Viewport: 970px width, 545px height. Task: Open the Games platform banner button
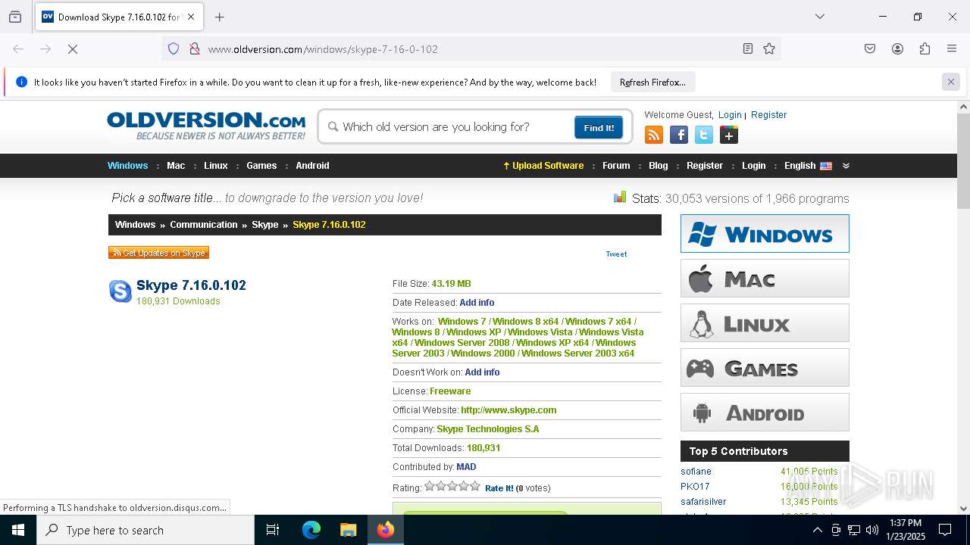[x=765, y=368]
